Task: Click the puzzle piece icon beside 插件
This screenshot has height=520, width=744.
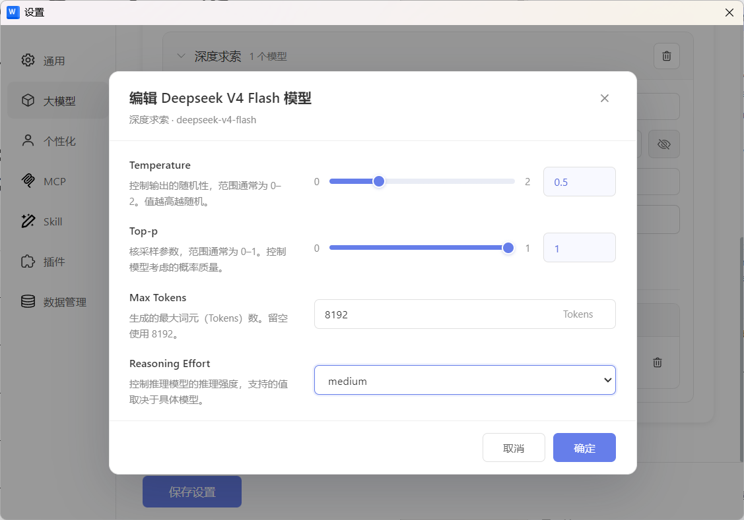Action: coord(28,261)
